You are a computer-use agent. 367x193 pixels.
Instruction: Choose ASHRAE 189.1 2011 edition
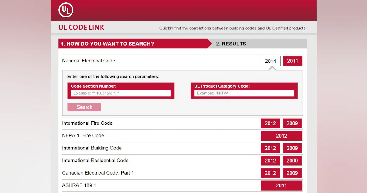pyautogui.click(x=282, y=186)
